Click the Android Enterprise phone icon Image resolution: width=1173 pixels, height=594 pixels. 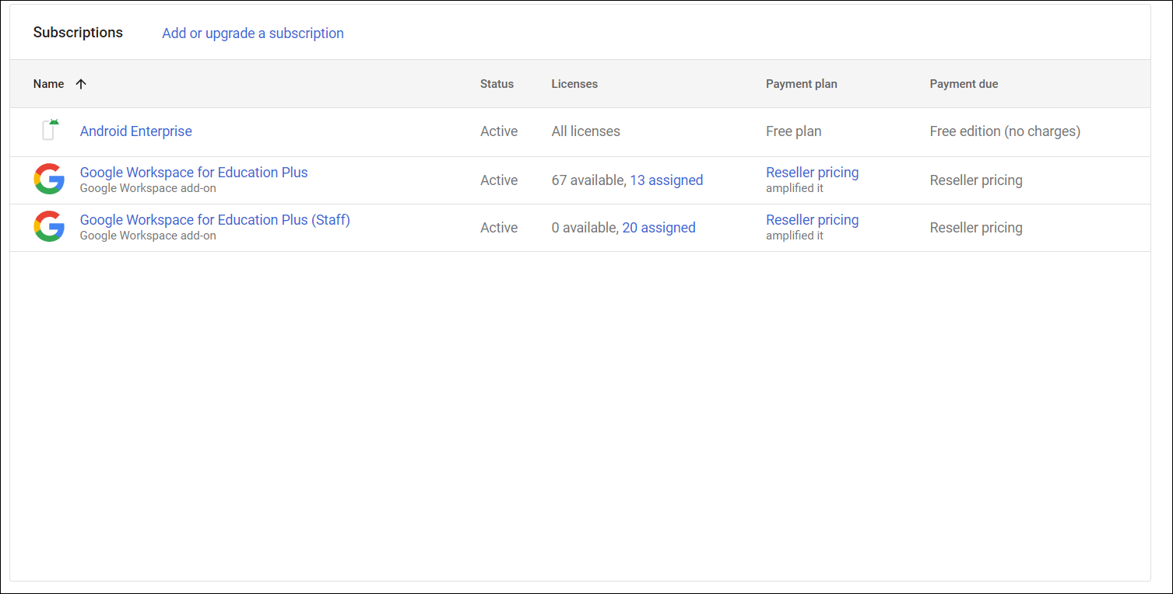(x=49, y=131)
